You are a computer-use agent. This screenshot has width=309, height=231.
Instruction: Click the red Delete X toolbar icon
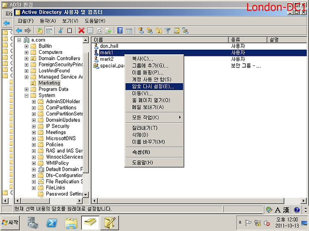[81, 30]
